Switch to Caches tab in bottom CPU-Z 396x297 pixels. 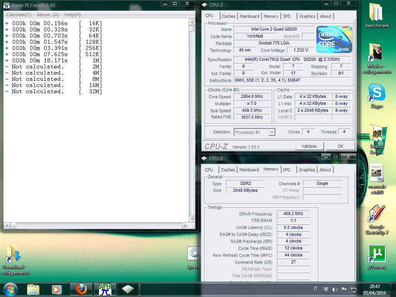click(x=228, y=170)
